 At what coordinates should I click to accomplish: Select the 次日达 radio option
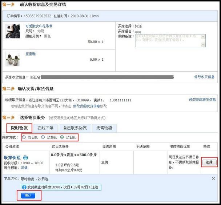(62, 137)
